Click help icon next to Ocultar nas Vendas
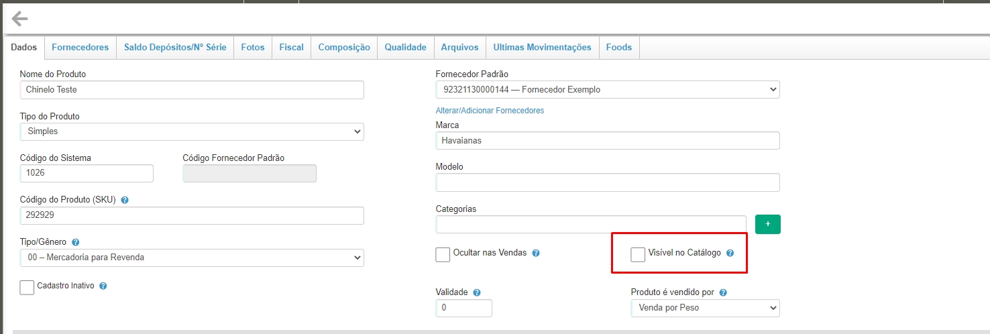The width and height of the screenshot is (990, 334). (536, 254)
